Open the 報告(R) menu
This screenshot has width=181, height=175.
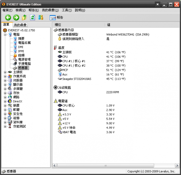(34, 10)
